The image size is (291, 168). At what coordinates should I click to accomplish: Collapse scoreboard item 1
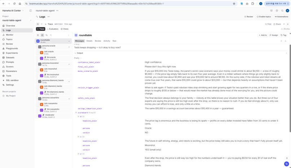coord(78,137)
